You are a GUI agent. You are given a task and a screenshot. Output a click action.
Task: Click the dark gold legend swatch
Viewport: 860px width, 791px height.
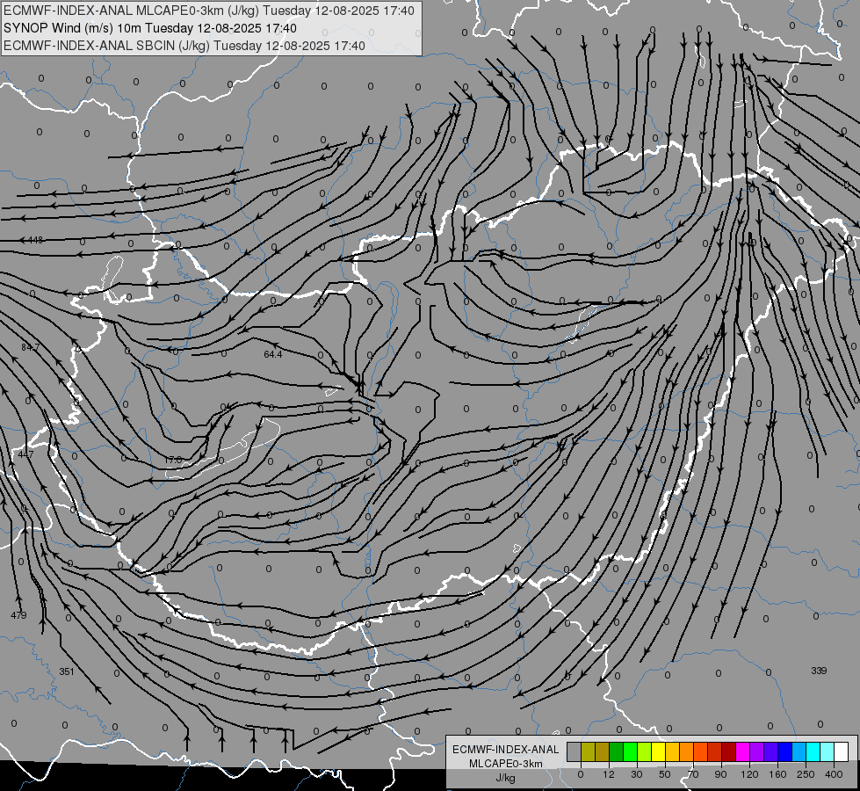point(603,751)
